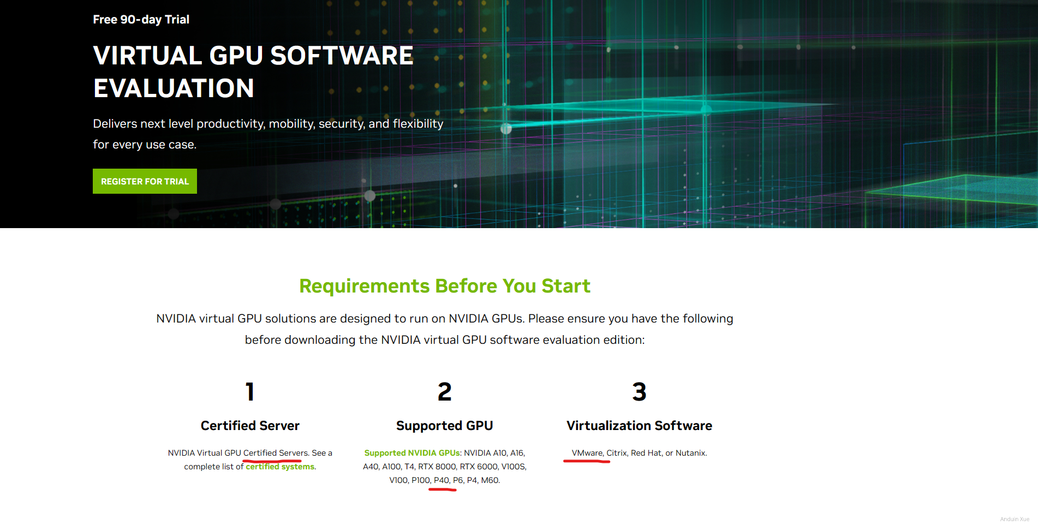Select the "Requirements Before You Start" heading
This screenshot has height=531, width=1038.
click(444, 286)
